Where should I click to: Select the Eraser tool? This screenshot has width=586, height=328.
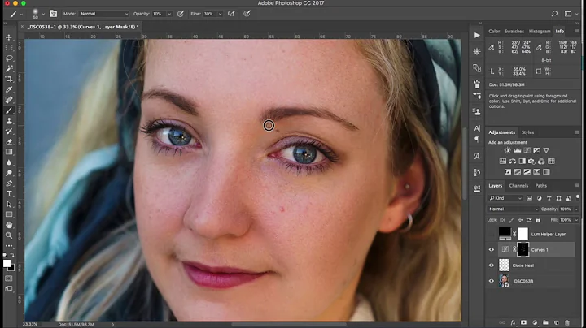coord(9,141)
